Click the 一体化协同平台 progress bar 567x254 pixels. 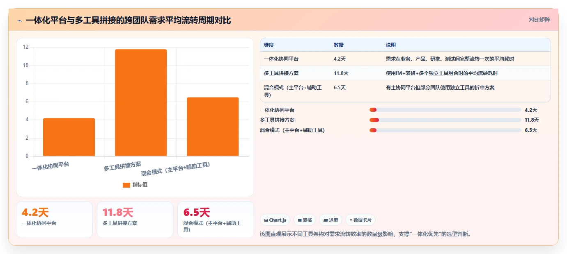[x=445, y=110]
